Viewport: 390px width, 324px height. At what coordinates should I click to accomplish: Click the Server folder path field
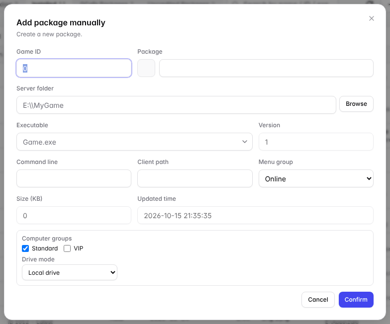point(176,105)
